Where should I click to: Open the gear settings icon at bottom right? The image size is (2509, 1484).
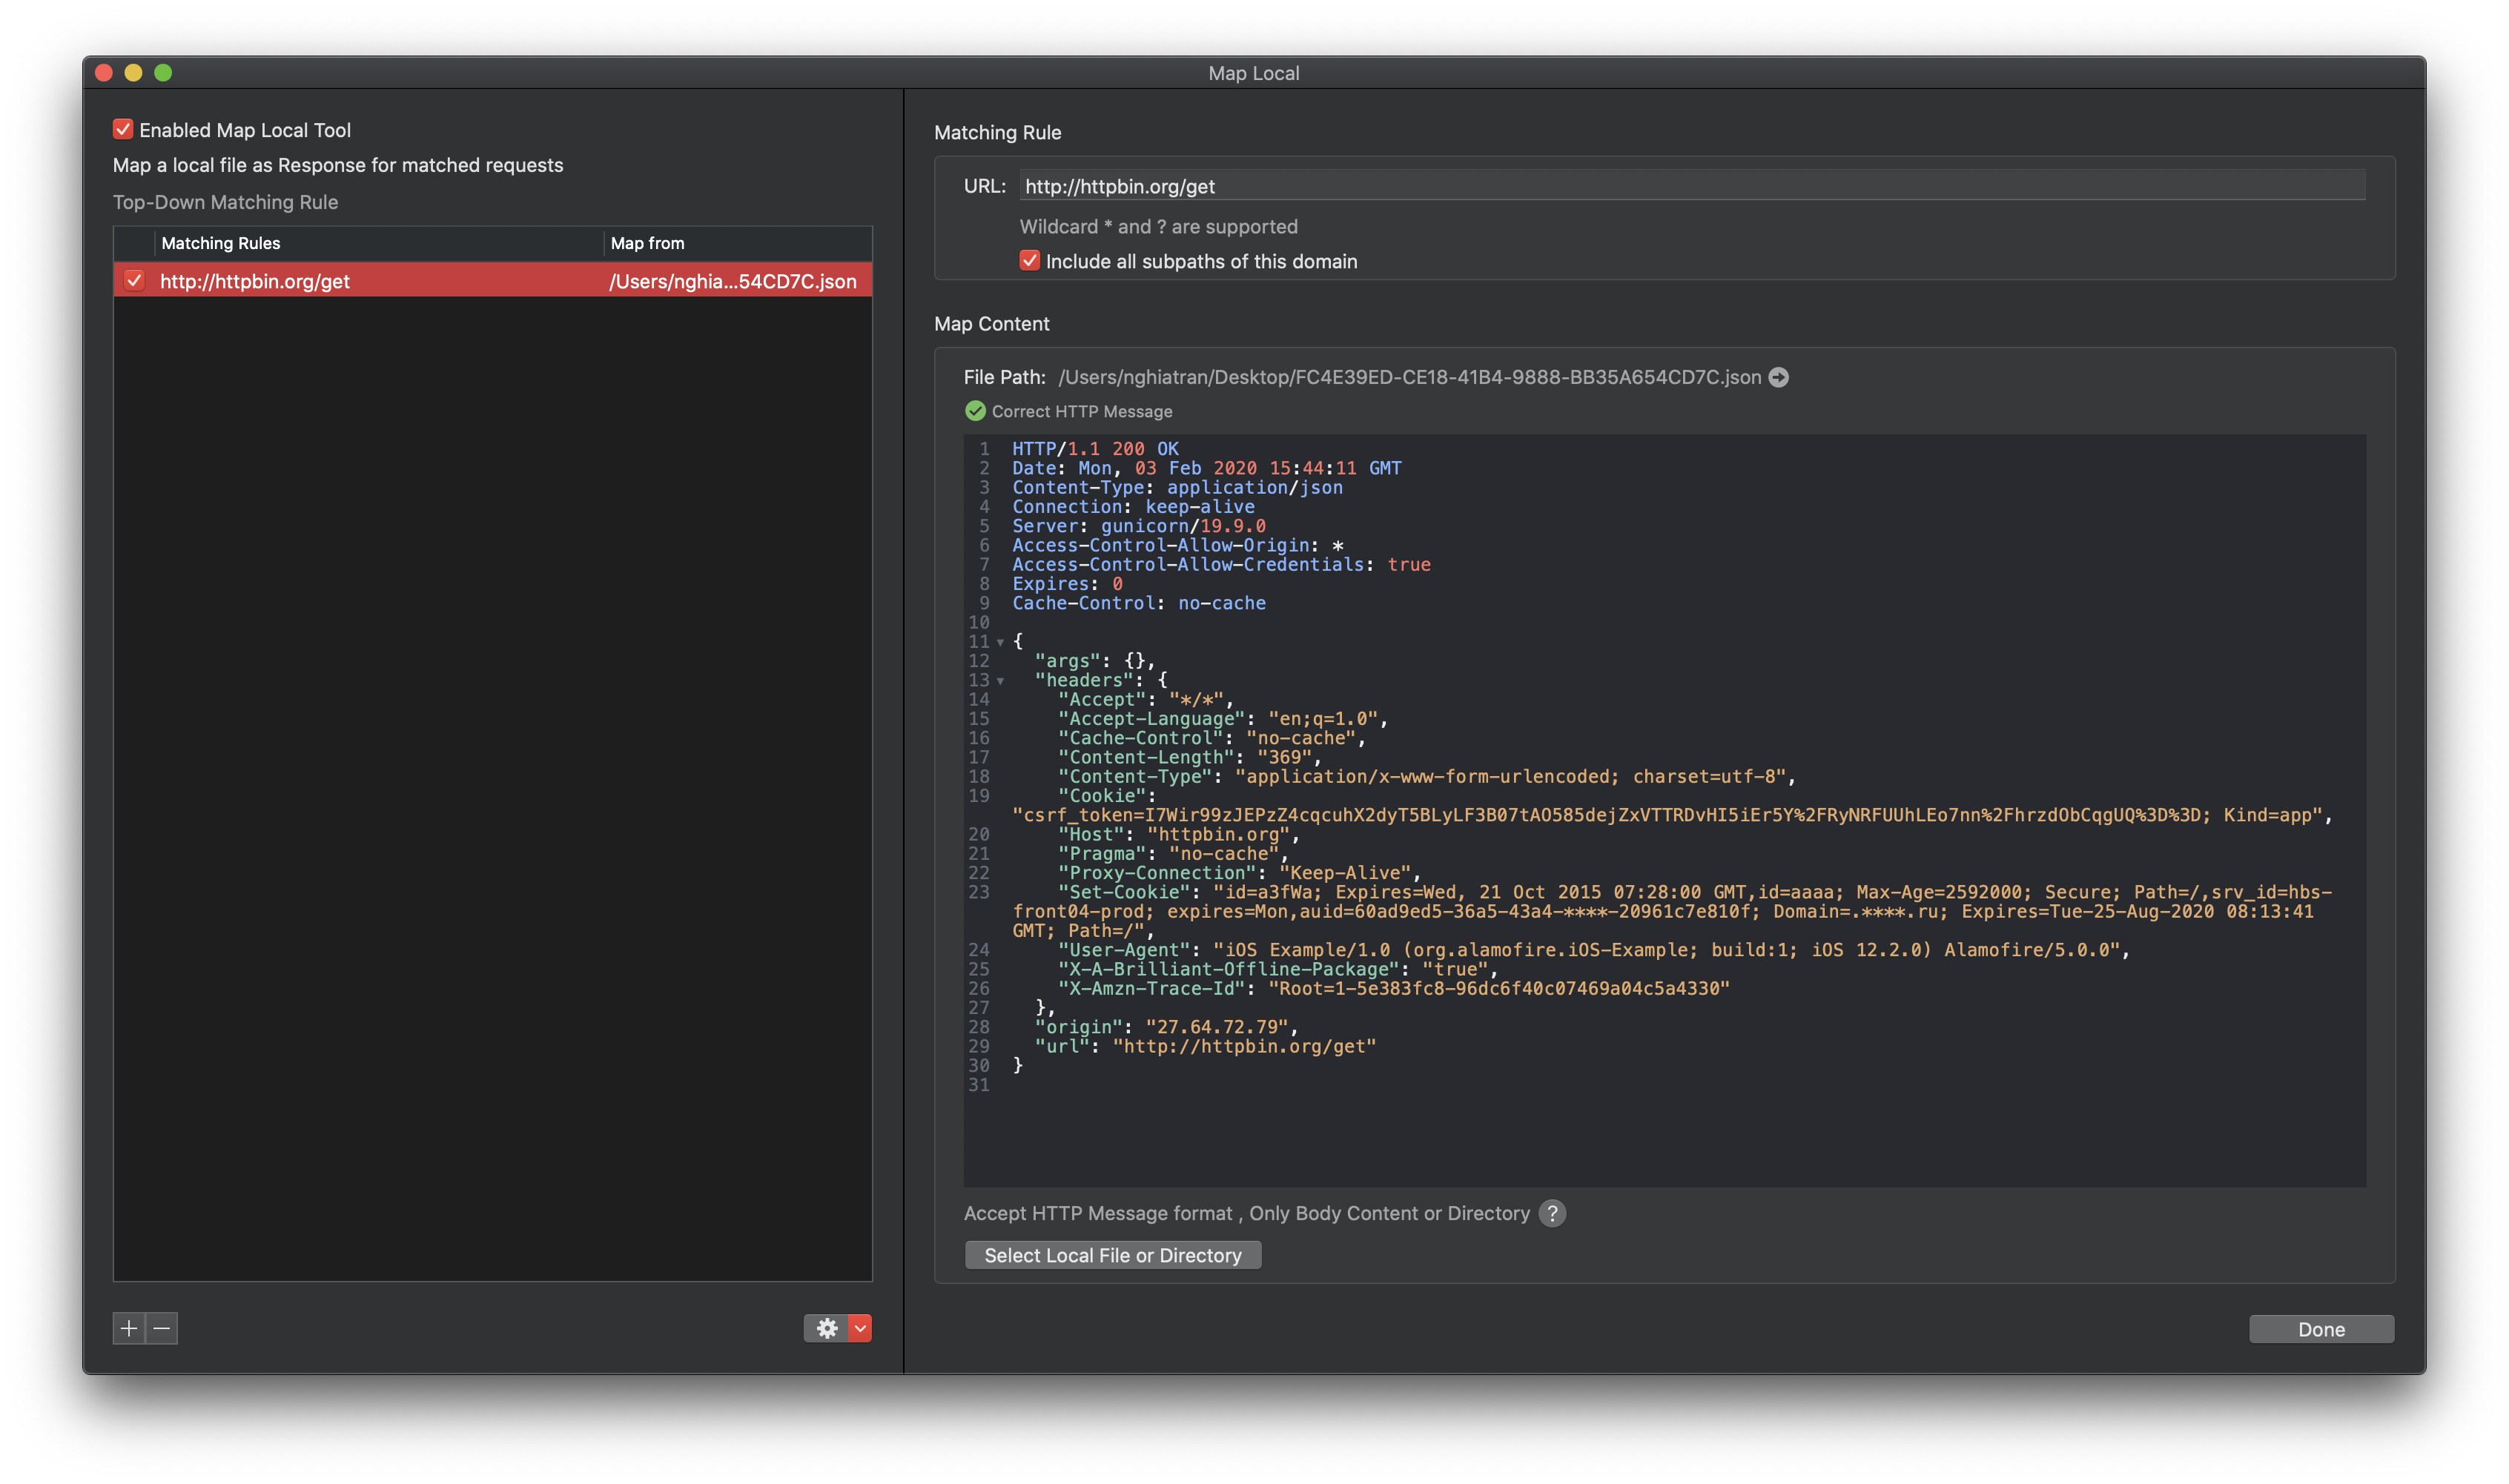coord(826,1328)
